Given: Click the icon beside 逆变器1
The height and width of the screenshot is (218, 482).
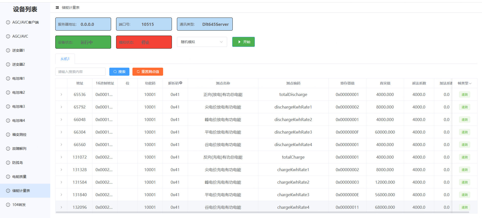Looking at the screenshot, I should point(8,50).
